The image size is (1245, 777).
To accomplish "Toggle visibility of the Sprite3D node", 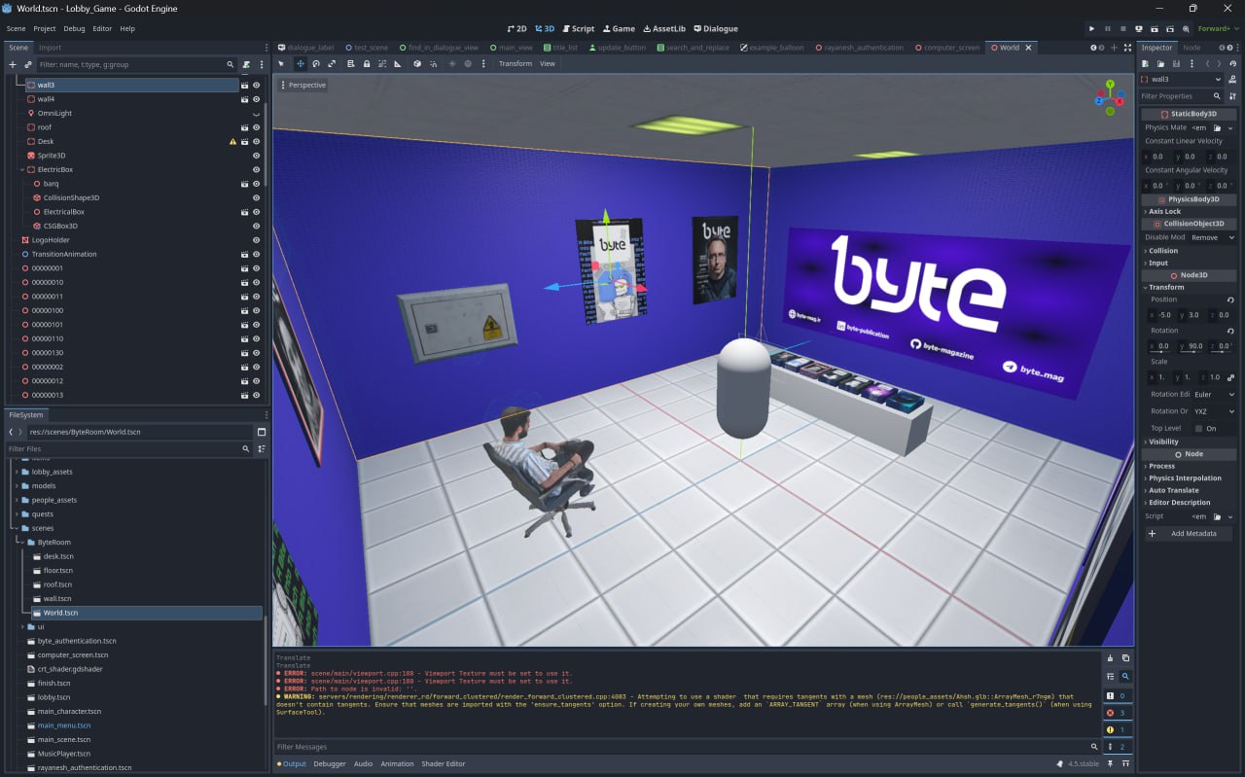I will pyautogui.click(x=257, y=156).
